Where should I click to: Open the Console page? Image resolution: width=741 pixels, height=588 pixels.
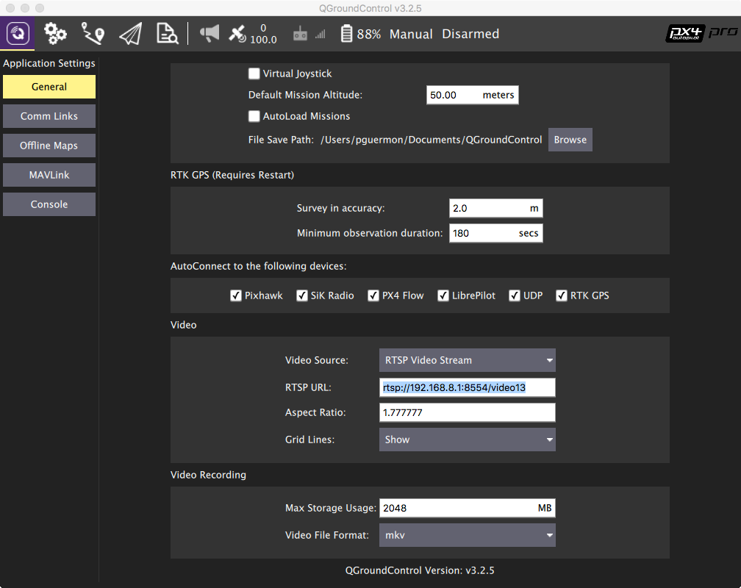[49, 204]
